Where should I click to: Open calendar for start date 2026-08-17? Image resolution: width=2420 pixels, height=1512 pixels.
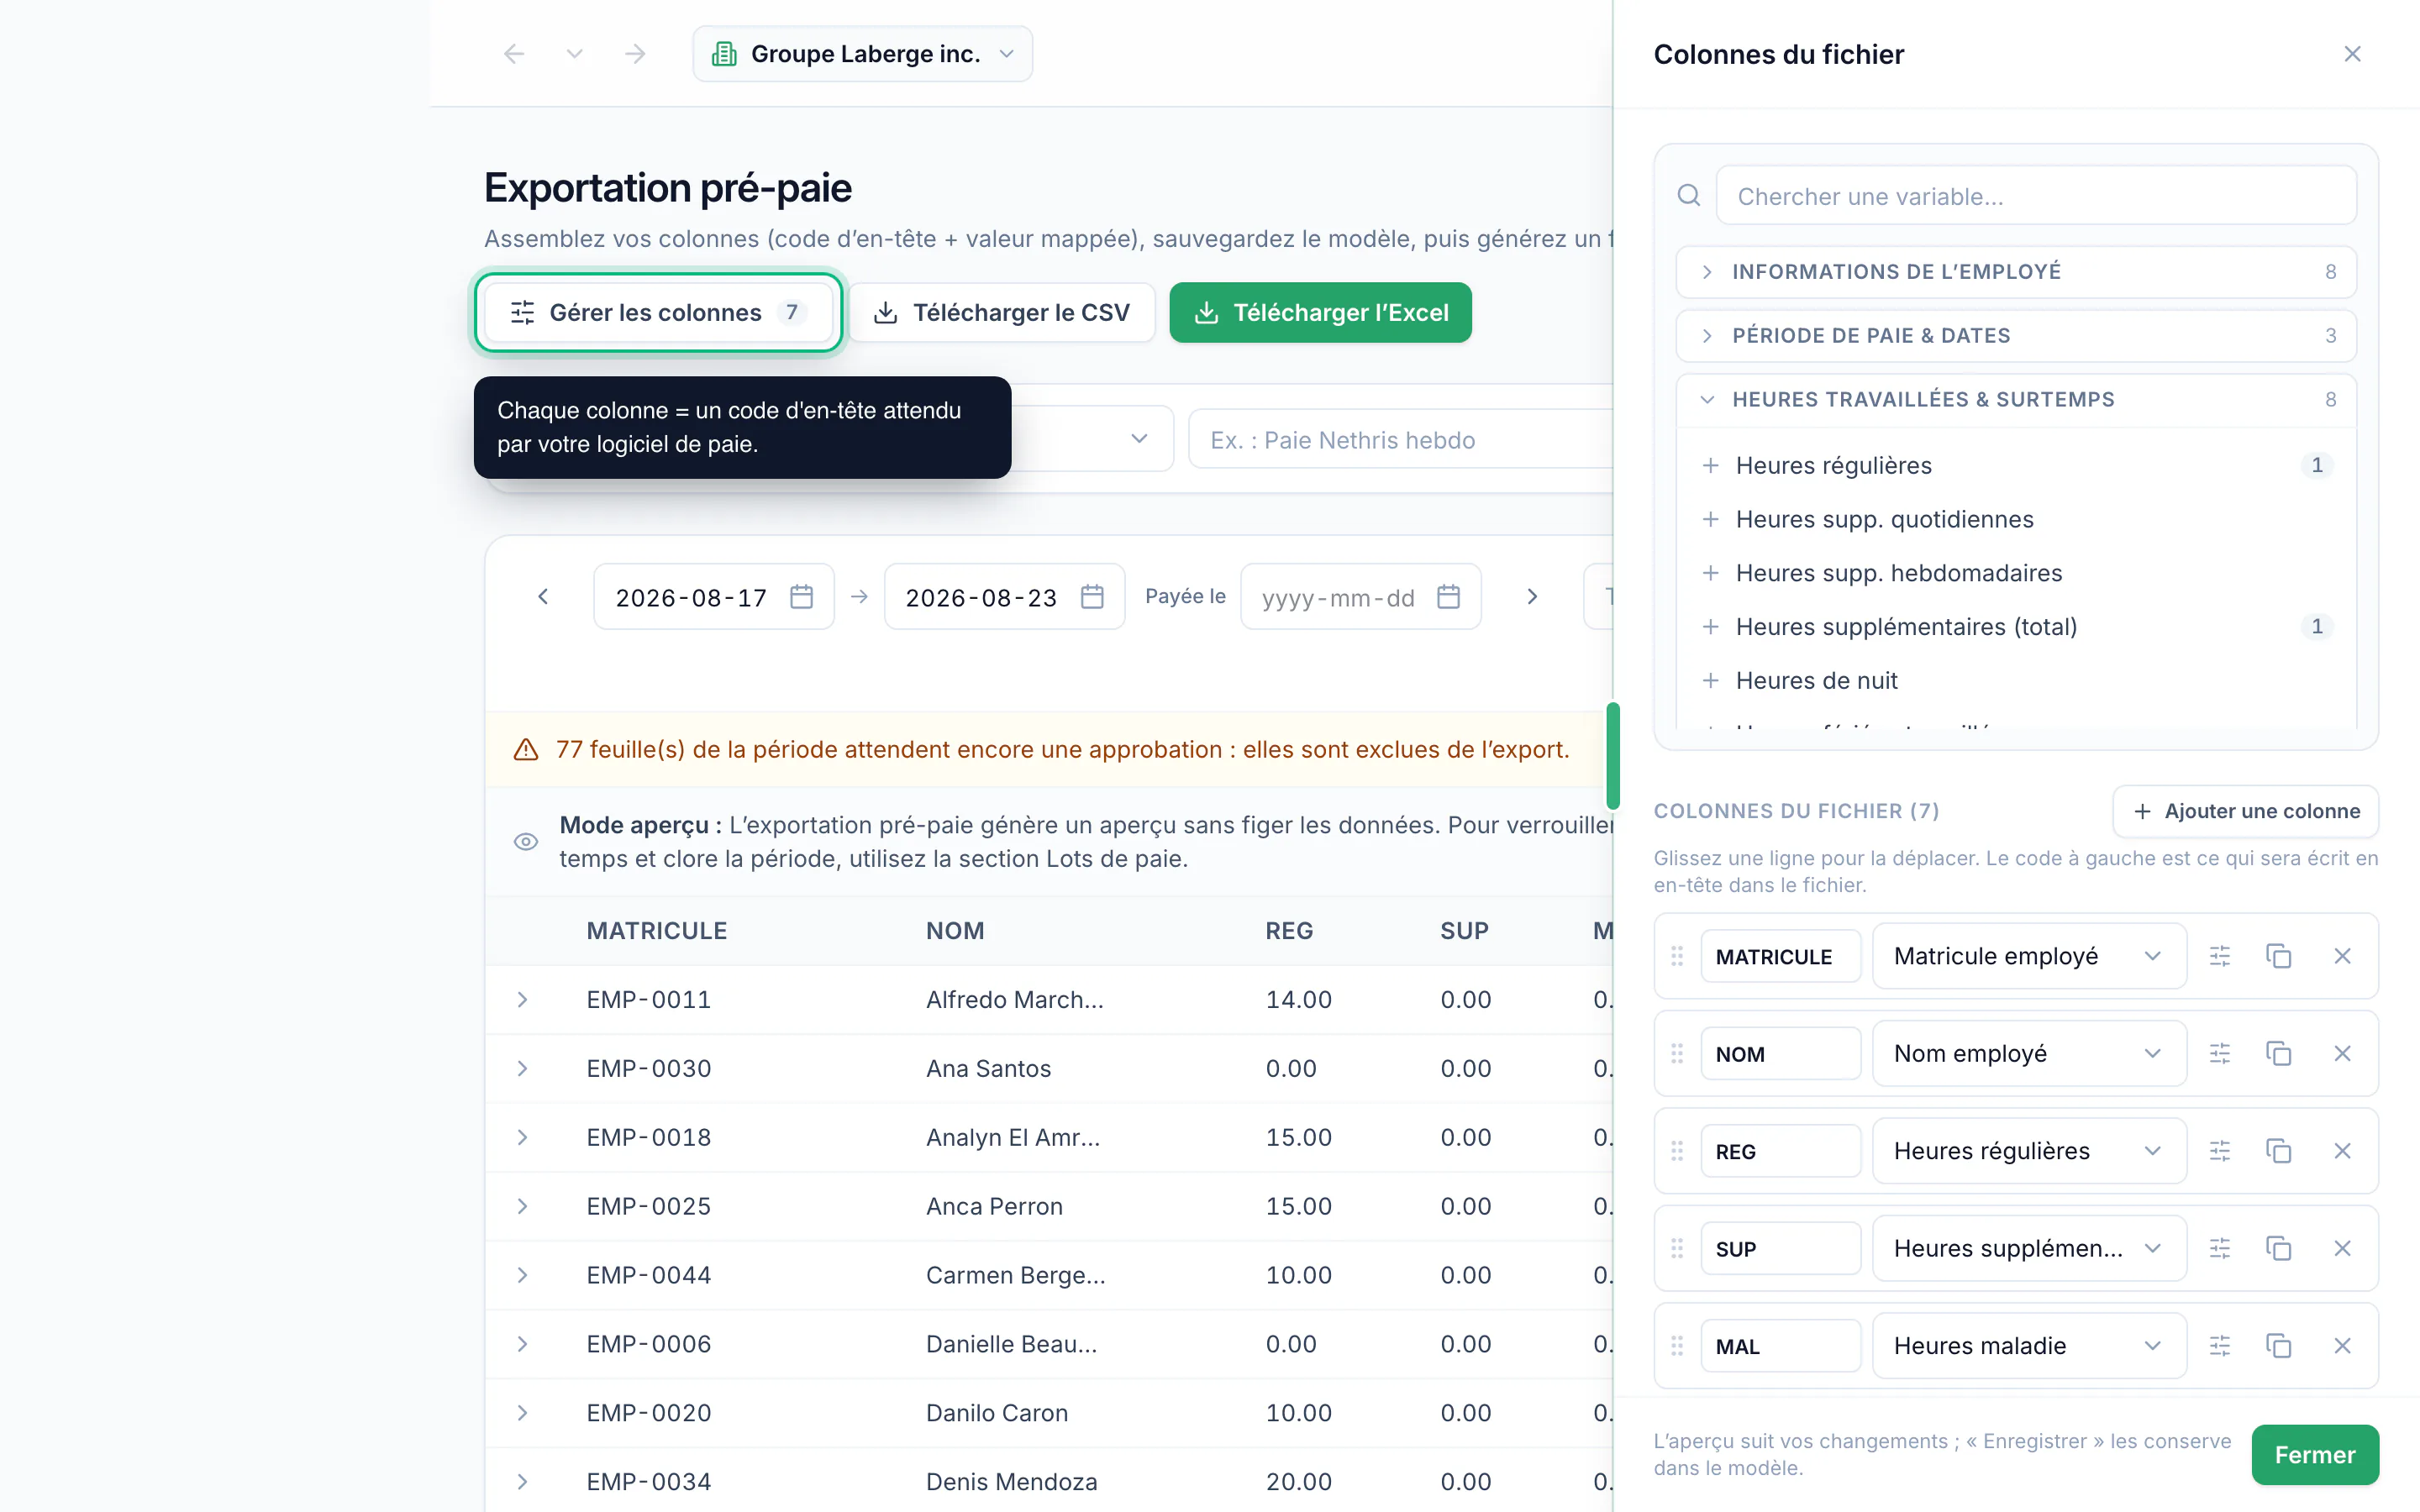click(x=801, y=597)
